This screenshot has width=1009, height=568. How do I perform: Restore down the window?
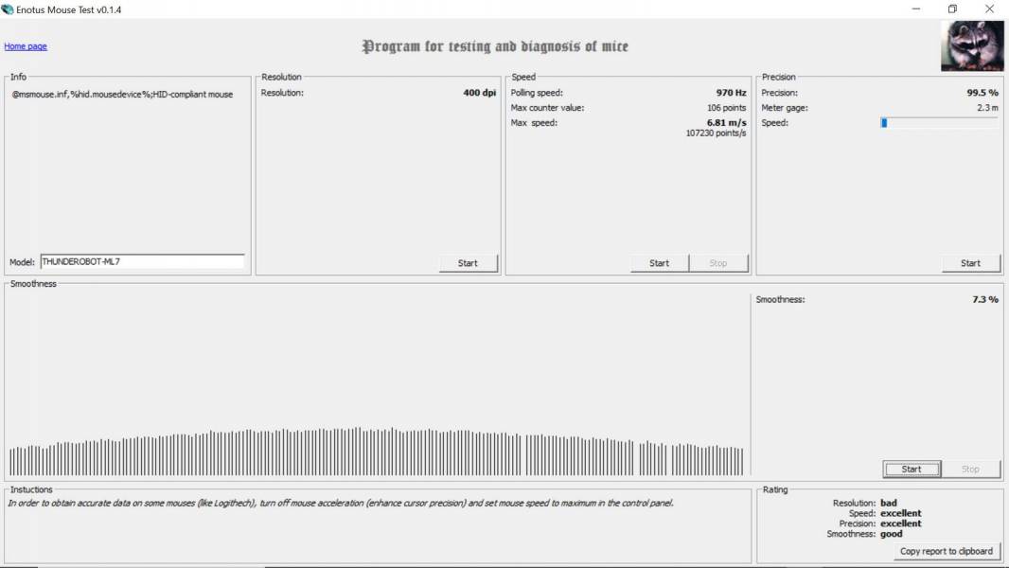(x=952, y=9)
